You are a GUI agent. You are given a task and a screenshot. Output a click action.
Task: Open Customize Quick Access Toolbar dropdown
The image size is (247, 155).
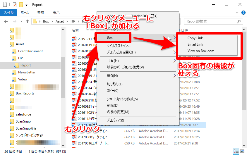pos(26,5)
